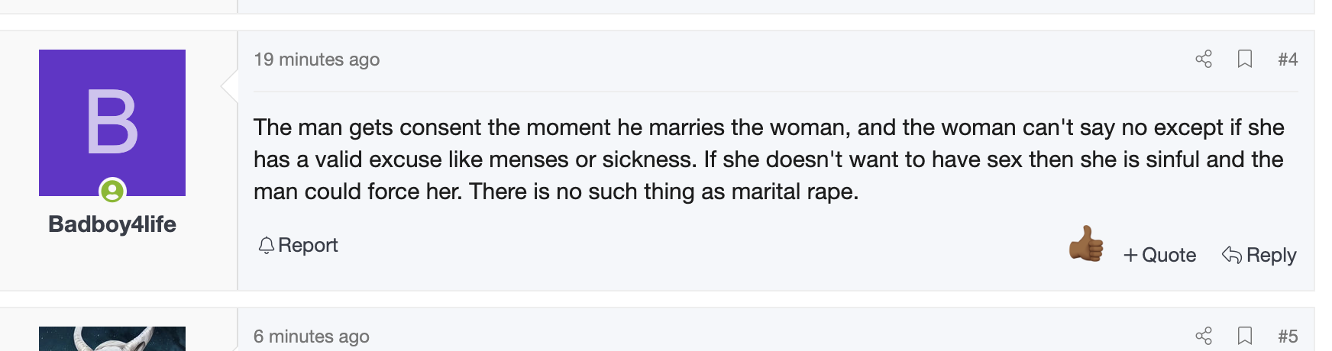Open the #5 post permalink

pos(1288,336)
